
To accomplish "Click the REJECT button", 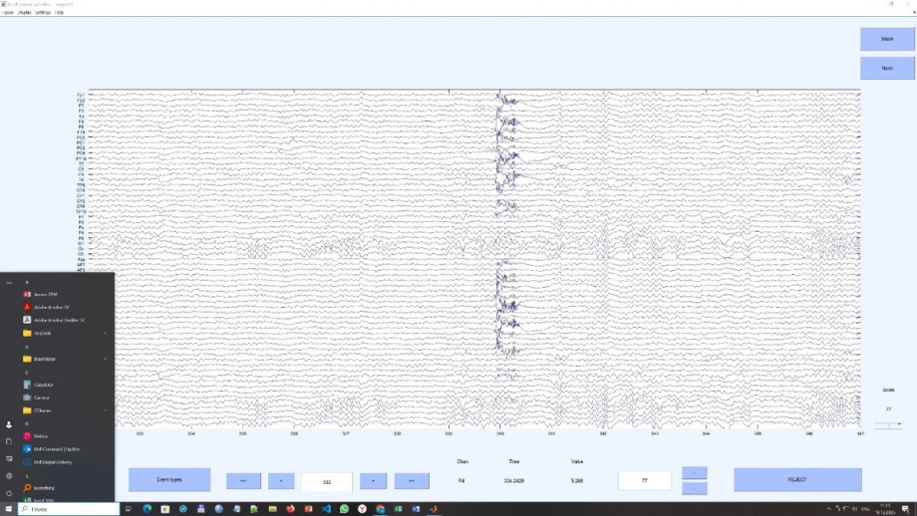I will pyautogui.click(x=797, y=479).
